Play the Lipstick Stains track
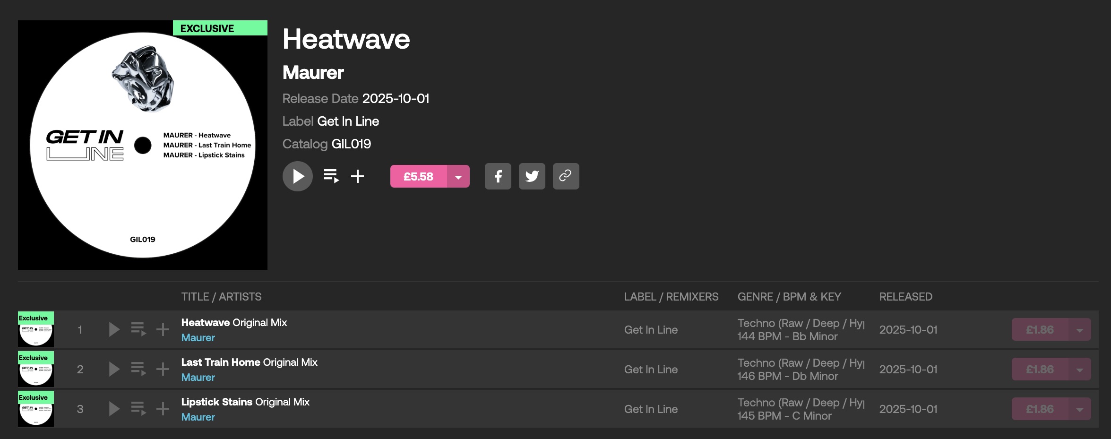 click(x=114, y=409)
